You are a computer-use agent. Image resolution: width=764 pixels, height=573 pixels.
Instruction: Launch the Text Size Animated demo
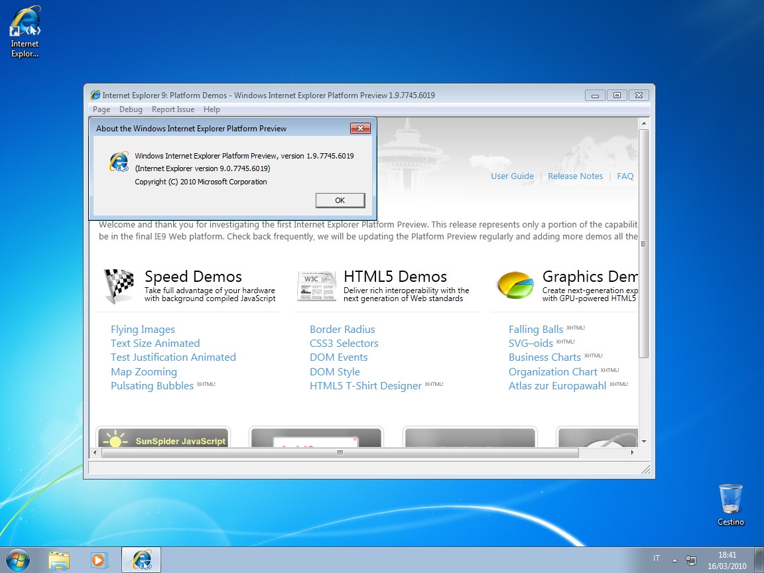click(x=155, y=343)
